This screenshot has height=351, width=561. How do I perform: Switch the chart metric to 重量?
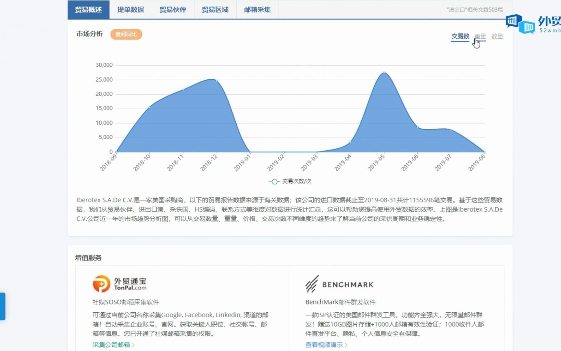pos(480,36)
